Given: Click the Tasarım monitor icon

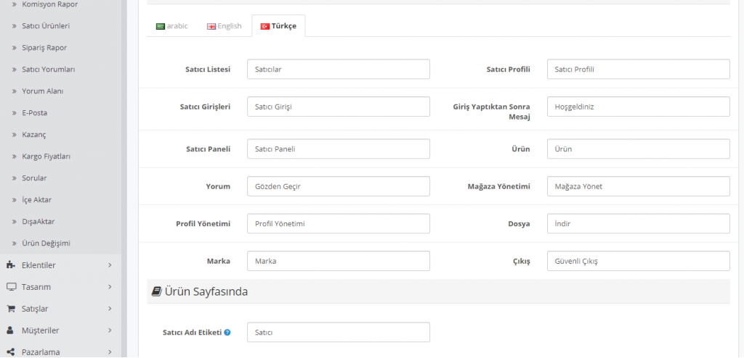Looking at the screenshot, I should click(10, 287).
